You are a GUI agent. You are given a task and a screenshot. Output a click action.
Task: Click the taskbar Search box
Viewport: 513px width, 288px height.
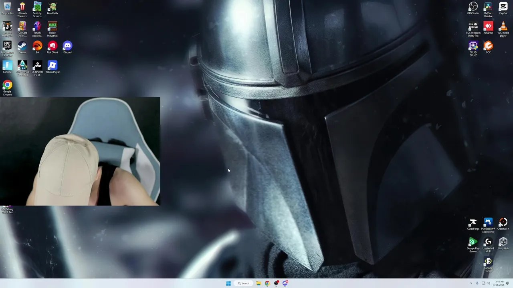pos(244,283)
